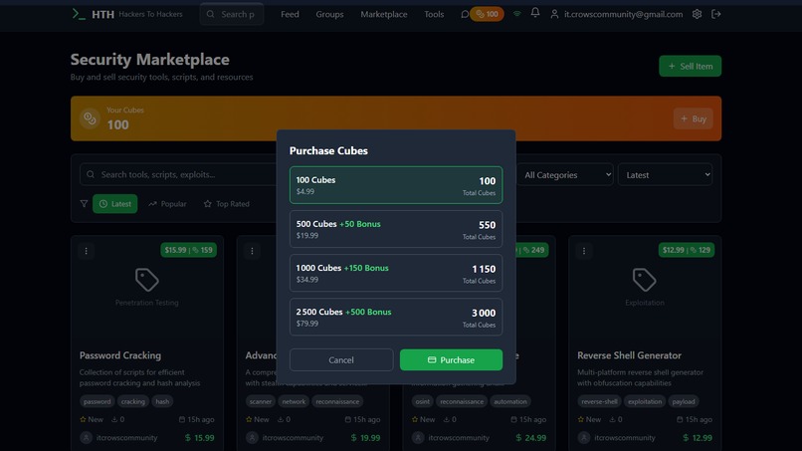Click the tag icon on Exploitation card

[x=645, y=280]
